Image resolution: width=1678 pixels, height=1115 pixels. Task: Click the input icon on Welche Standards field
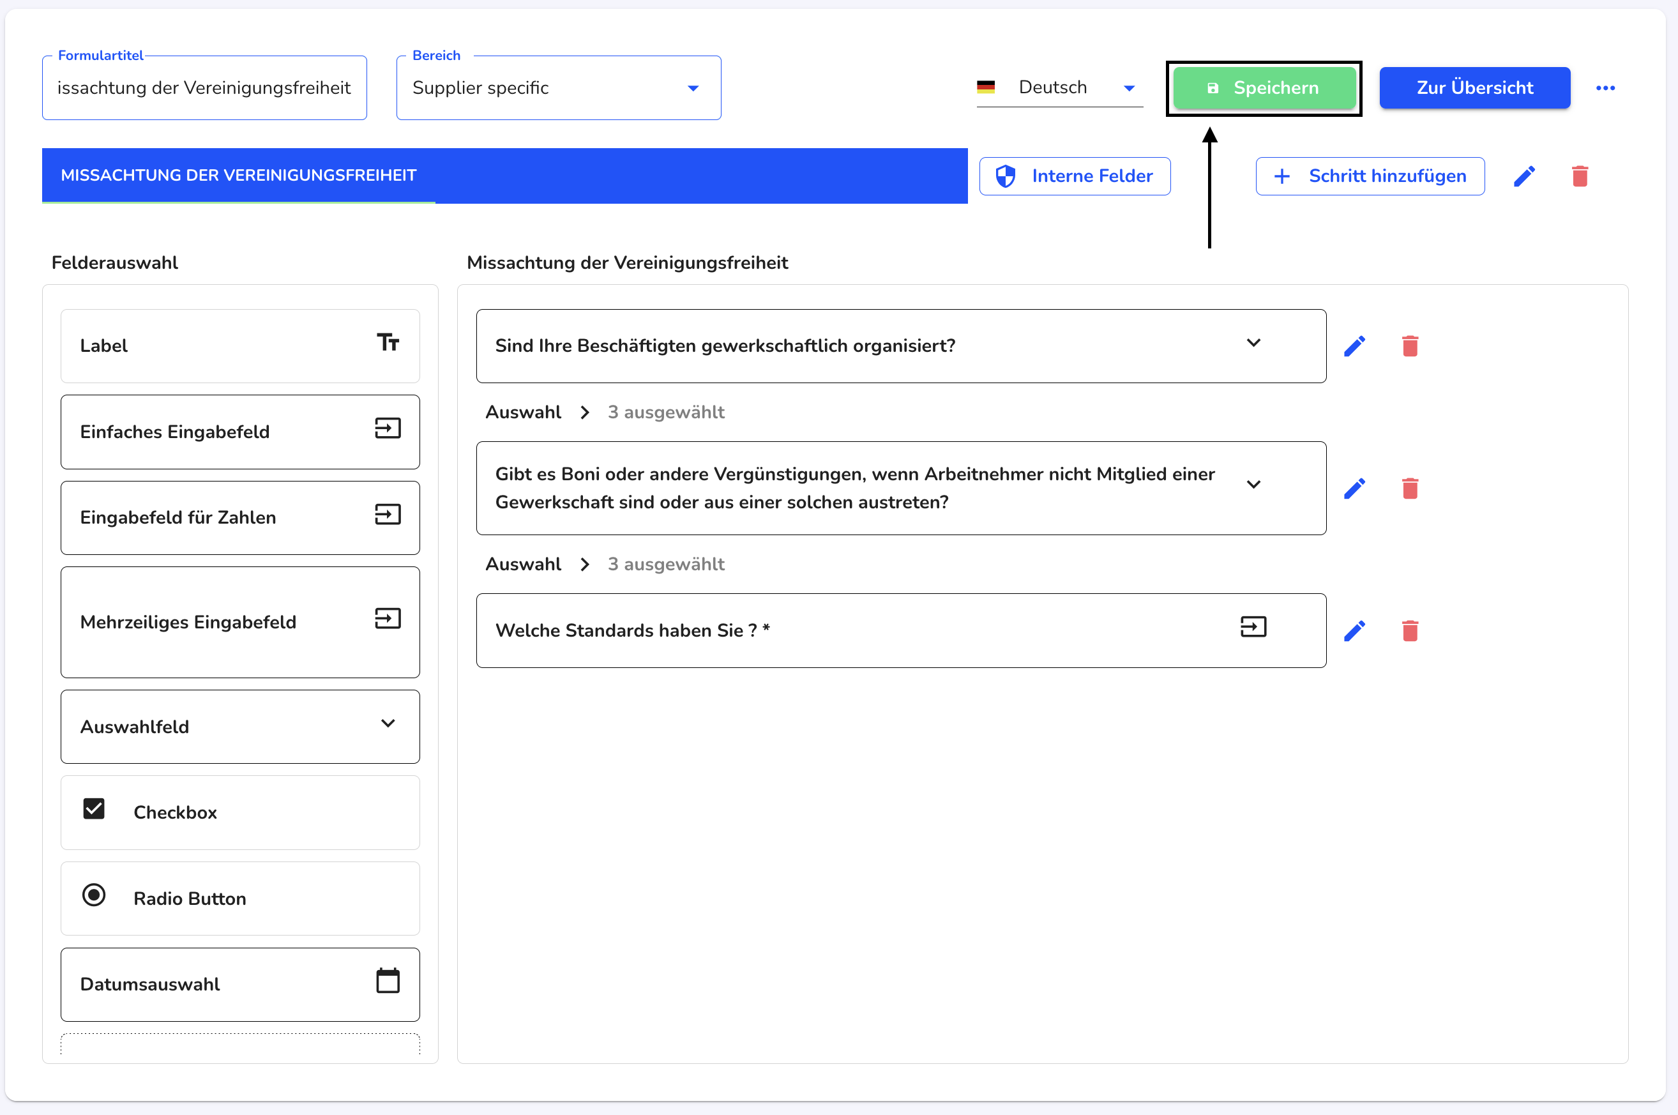(1253, 626)
